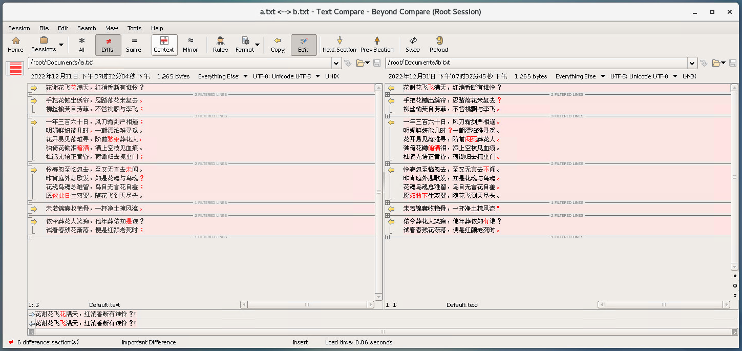Screen dimensions: 742x351
Task: Click the red-striped thumbnail overview icon
Action: [15, 68]
